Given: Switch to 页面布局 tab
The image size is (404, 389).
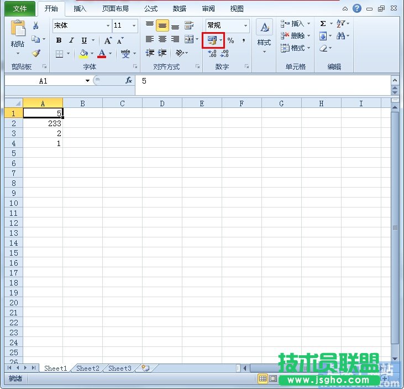Looking at the screenshot, I should pos(116,9).
